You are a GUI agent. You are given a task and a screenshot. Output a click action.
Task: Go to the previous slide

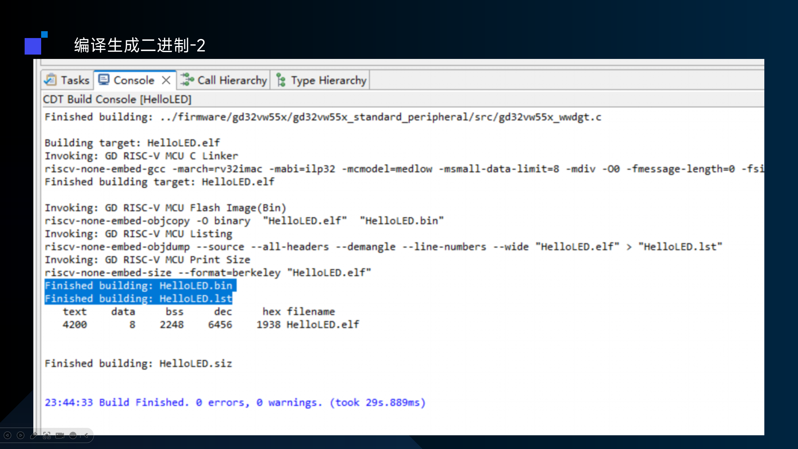coord(7,435)
